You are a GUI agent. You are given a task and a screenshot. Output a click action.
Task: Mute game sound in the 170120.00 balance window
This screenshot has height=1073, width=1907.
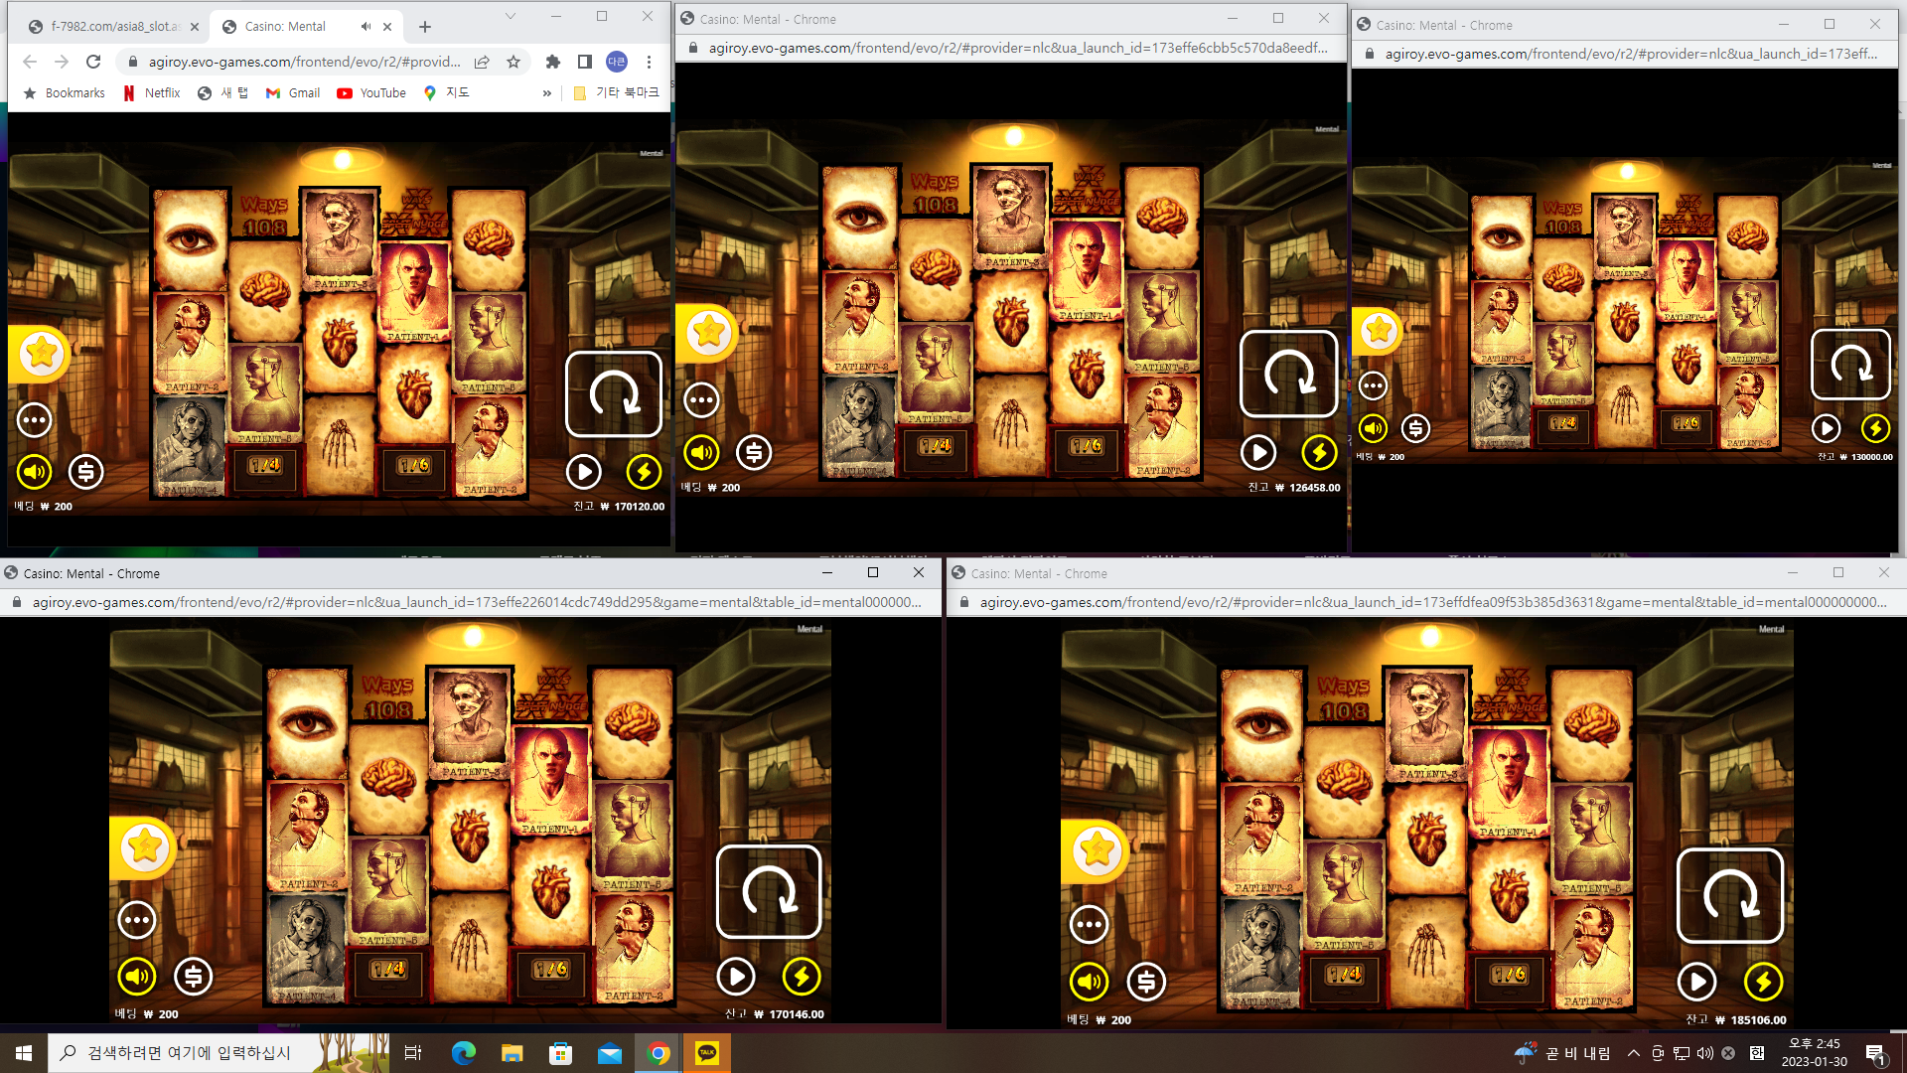tap(35, 472)
